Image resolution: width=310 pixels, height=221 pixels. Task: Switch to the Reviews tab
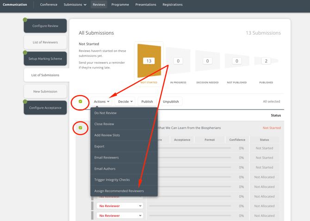[x=99, y=5]
